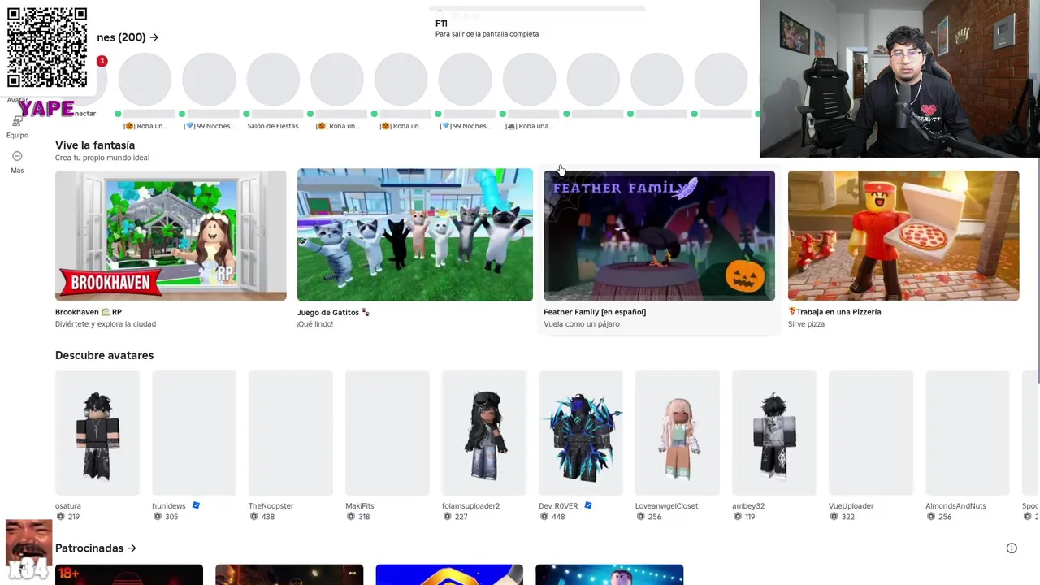Select the AlmondsAndNuts avatar card

coord(968,432)
